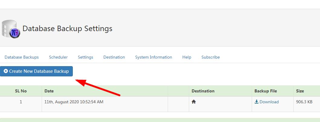Select the Destination tab
The image size is (320, 122).
pos(114,57)
